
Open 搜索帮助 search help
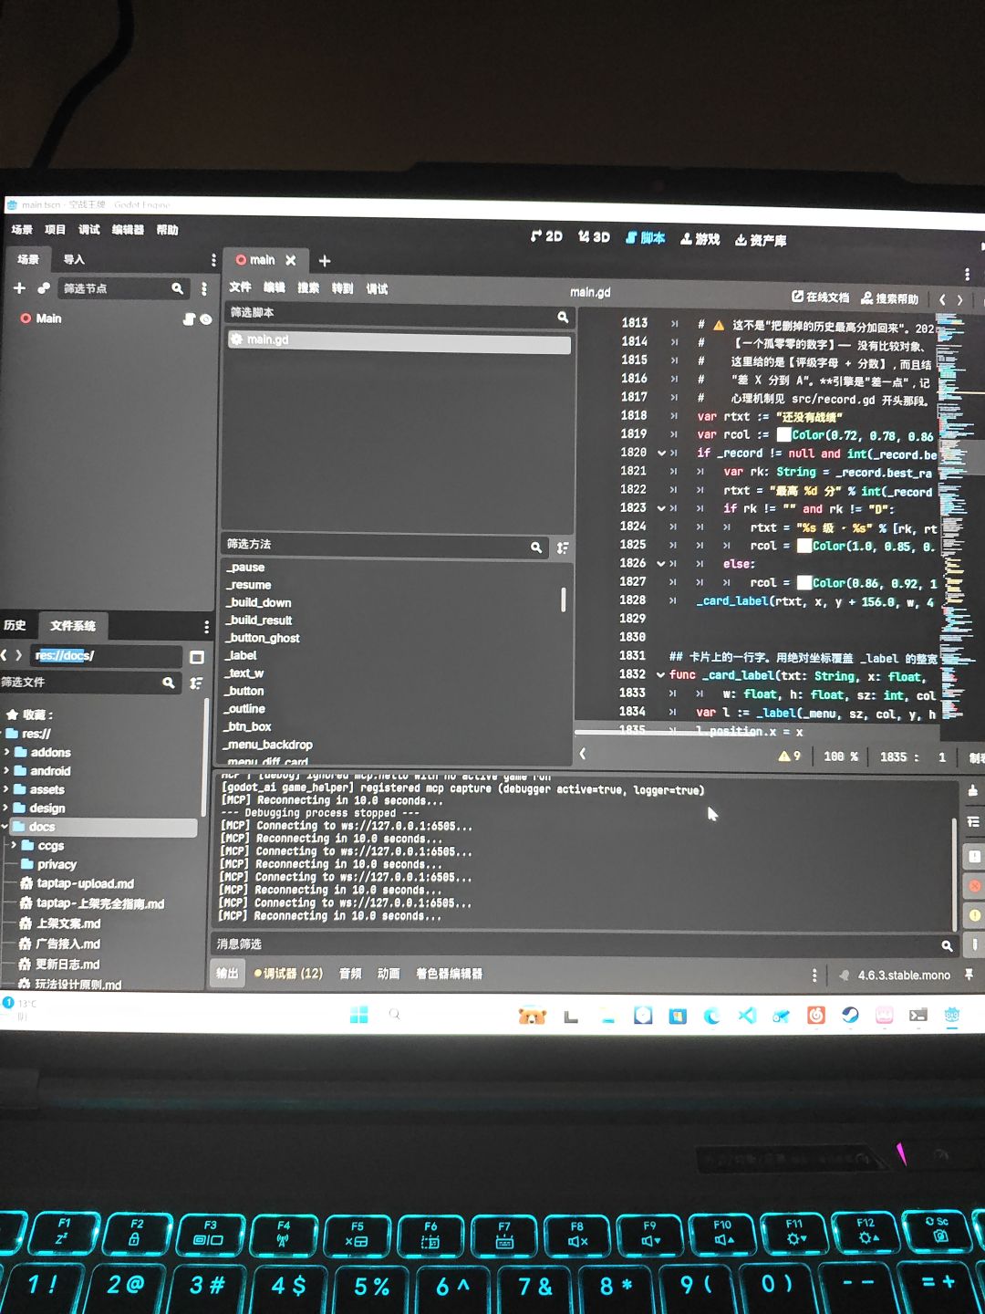point(889,298)
